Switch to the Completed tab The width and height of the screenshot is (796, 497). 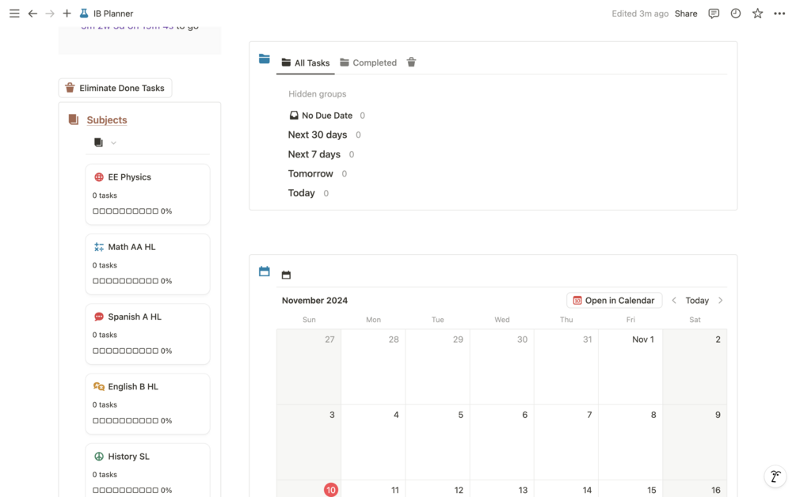pos(368,62)
